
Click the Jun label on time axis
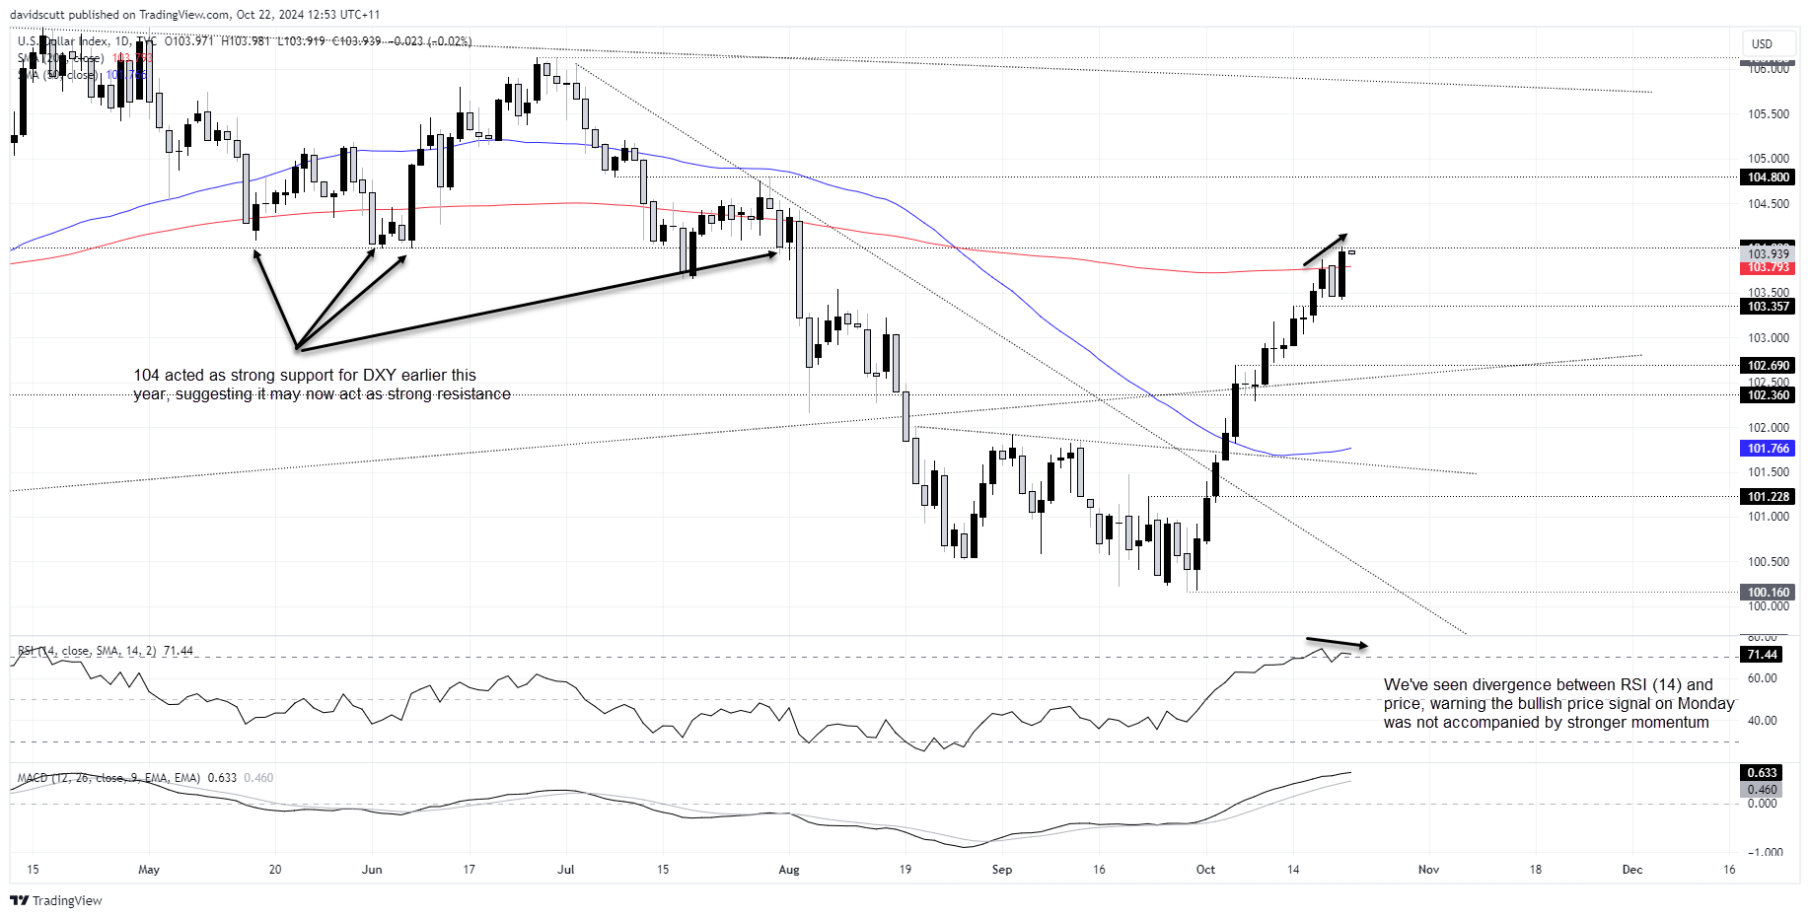coord(372,870)
